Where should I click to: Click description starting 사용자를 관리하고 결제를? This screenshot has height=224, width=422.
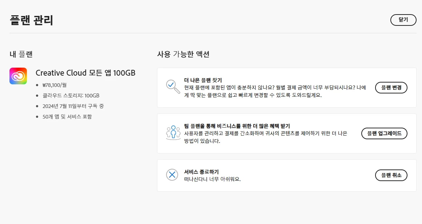point(266,137)
